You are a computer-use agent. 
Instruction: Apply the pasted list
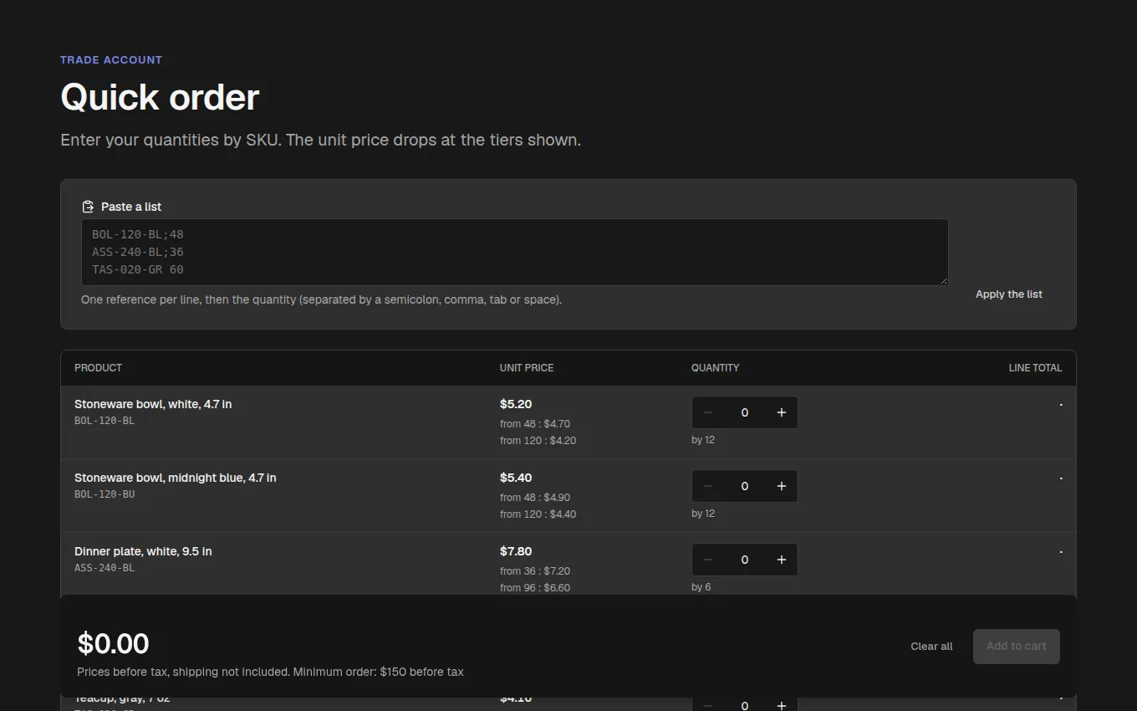click(1009, 294)
